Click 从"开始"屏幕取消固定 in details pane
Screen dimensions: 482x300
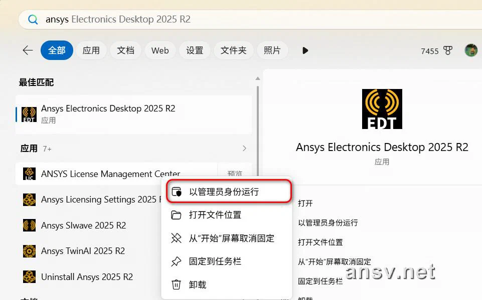[335, 261]
